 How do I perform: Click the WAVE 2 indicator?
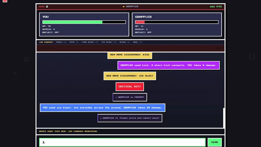click(x=43, y=7)
